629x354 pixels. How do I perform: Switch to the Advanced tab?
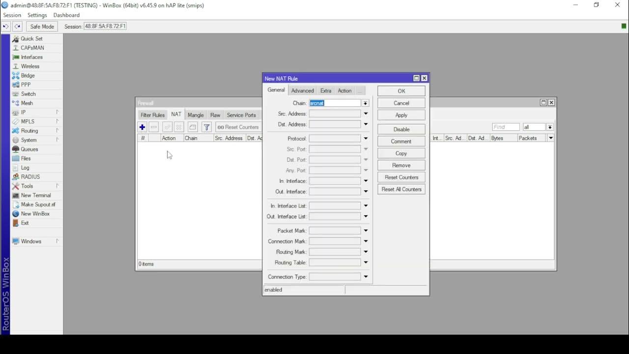click(x=302, y=90)
